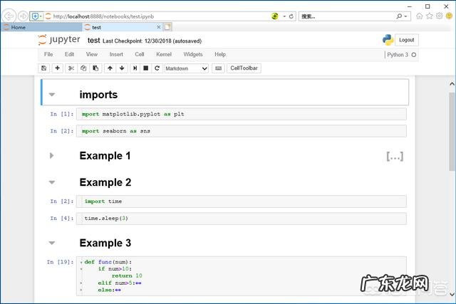Interrupt the kernel with stop icon
The height and width of the screenshot is (304, 456).
[x=145, y=68]
